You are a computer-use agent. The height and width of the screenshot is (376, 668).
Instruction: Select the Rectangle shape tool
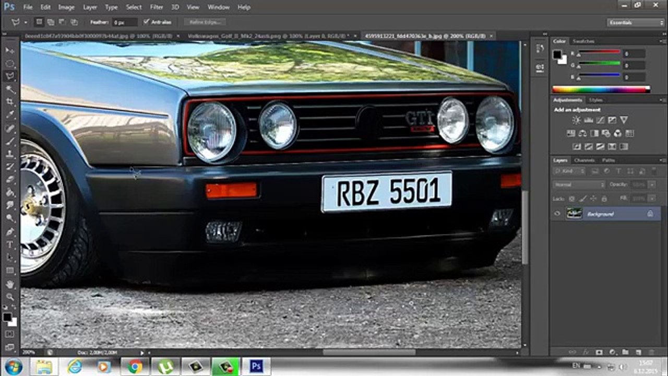(x=10, y=271)
